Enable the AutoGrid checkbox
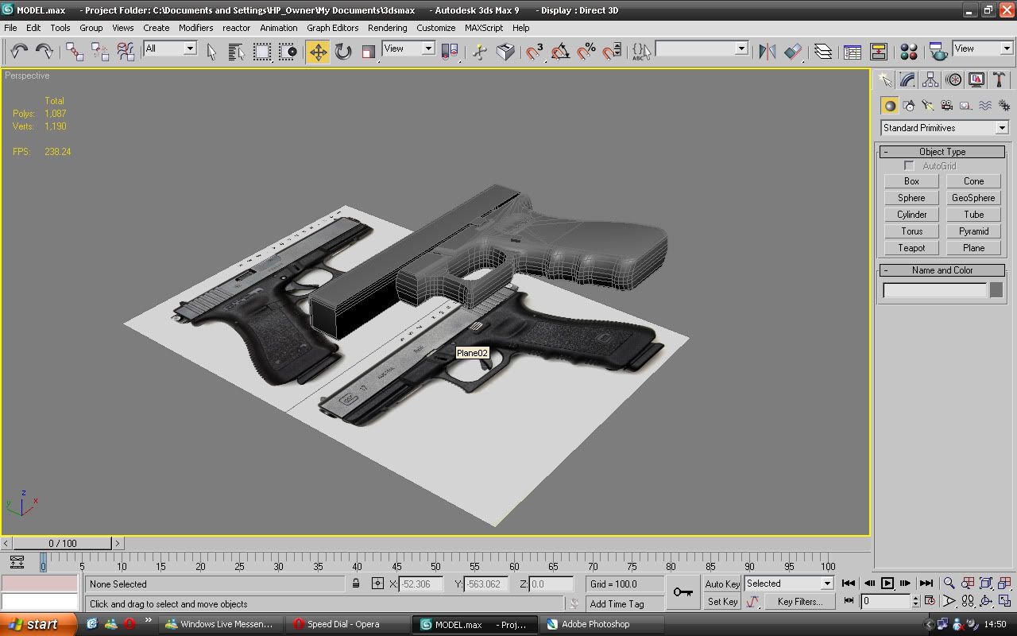 coord(909,166)
